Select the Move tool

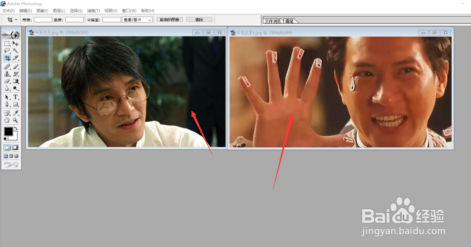[x=15, y=44]
